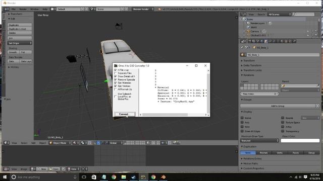Open Render properties tab icon

(250, 41)
